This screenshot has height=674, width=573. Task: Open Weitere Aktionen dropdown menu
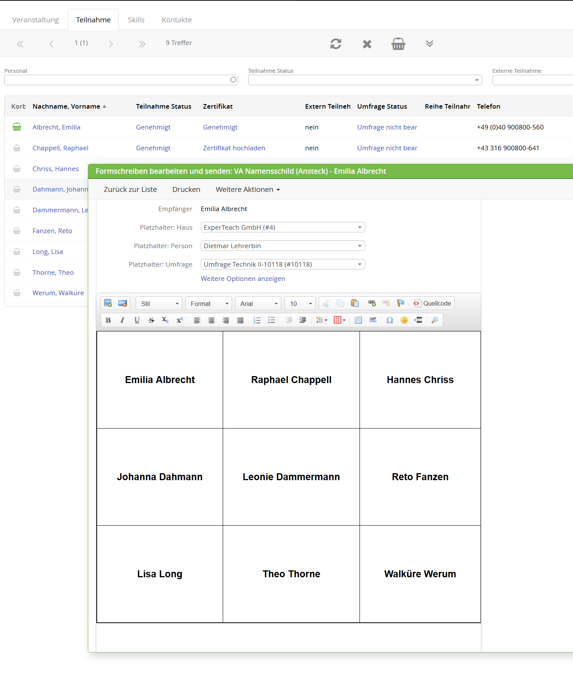[x=248, y=189]
